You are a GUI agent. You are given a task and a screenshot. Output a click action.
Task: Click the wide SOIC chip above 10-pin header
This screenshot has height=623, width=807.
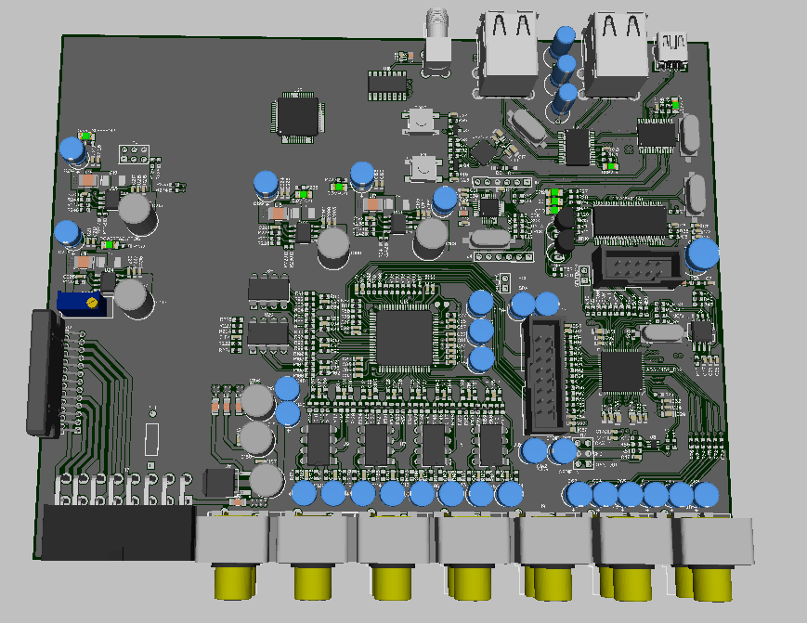tap(630, 220)
